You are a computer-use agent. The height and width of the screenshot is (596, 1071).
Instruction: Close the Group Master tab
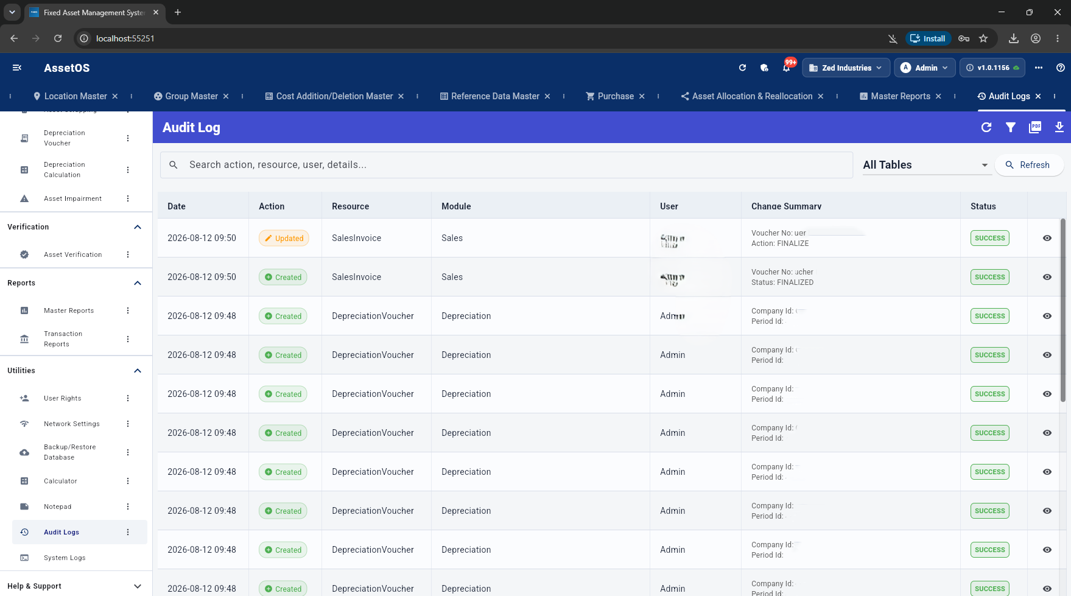pos(226,96)
